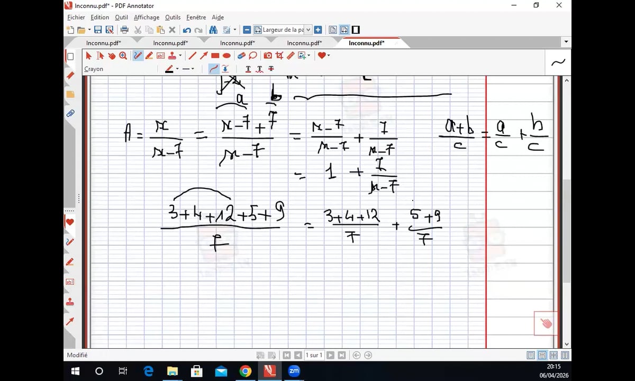Select the Eraser tool

[x=241, y=56]
